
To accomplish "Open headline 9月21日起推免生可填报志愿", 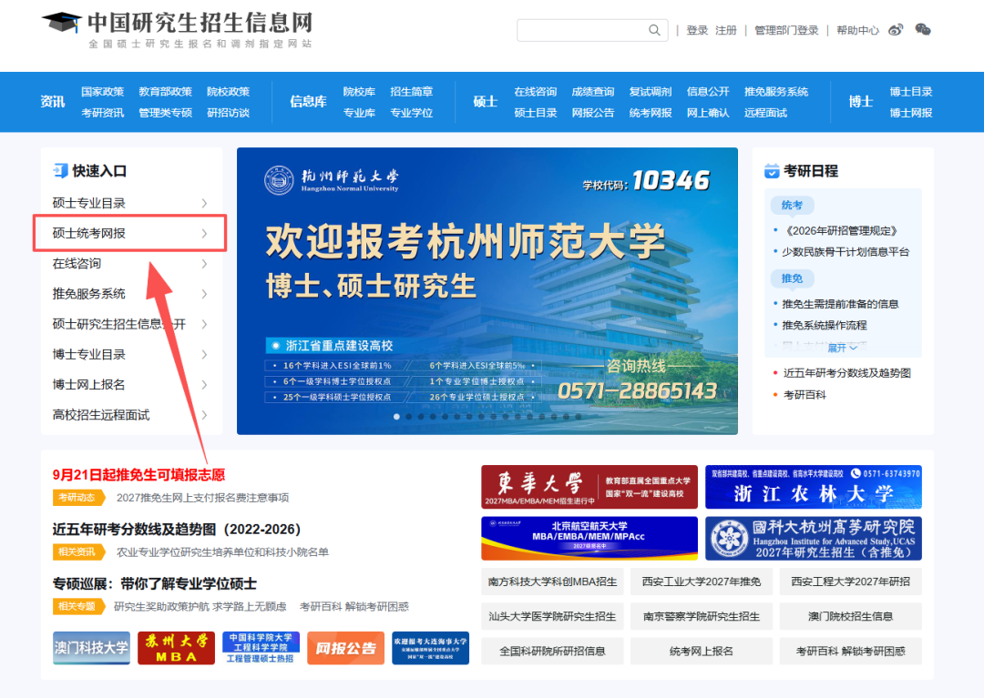I will pyautogui.click(x=138, y=475).
